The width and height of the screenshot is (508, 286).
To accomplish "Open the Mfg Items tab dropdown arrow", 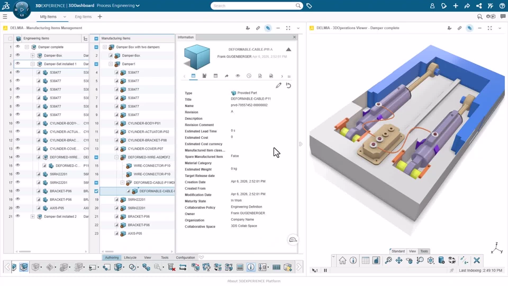I will (x=65, y=17).
